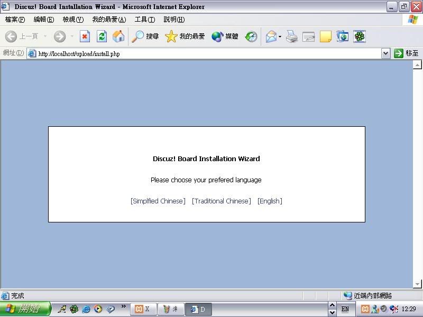The height and width of the screenshot is (317, 423).
Task: Click the Stop loading toolbar icon
Action: (85, 36)
